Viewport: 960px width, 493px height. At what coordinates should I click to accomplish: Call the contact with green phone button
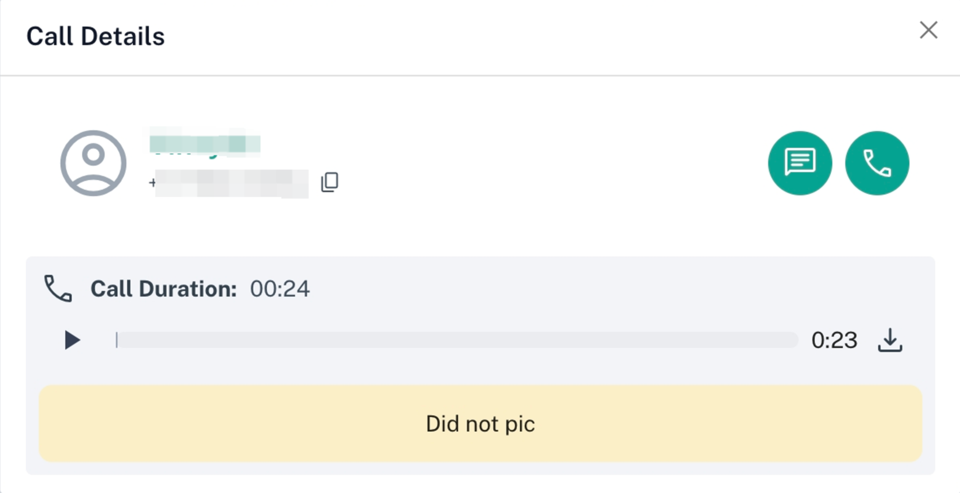tap(877, 163)
